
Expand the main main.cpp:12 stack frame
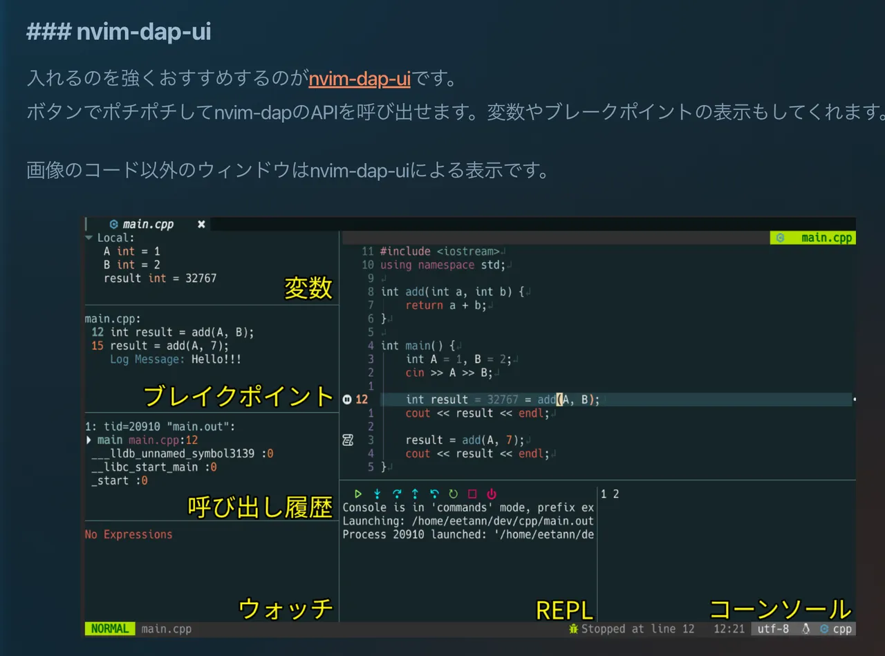coord(89,440)
